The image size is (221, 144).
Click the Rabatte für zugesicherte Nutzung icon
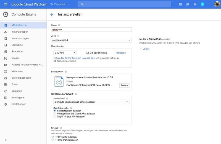[6, 65]
